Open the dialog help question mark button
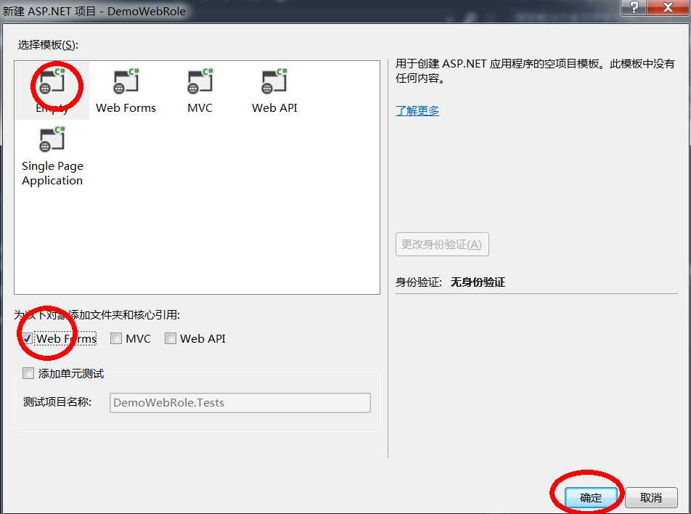 pos(634,7)
